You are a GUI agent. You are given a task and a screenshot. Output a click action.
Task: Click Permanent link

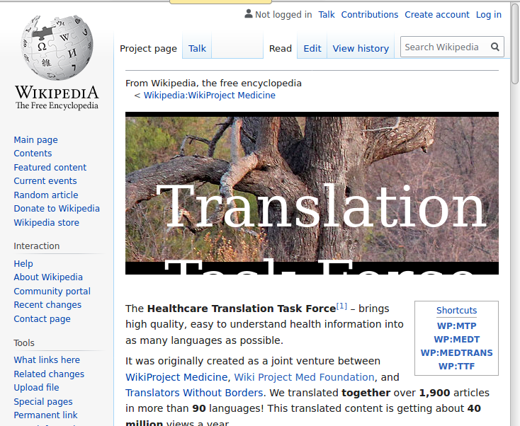[x=45, y=415]
